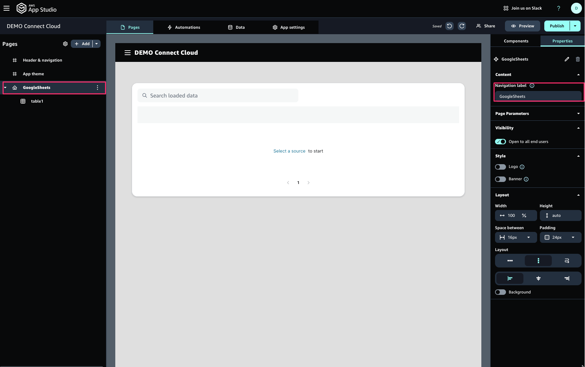The image size is (585, 367).
Task: Click the Height auto field
Action: tap(560, 215)
